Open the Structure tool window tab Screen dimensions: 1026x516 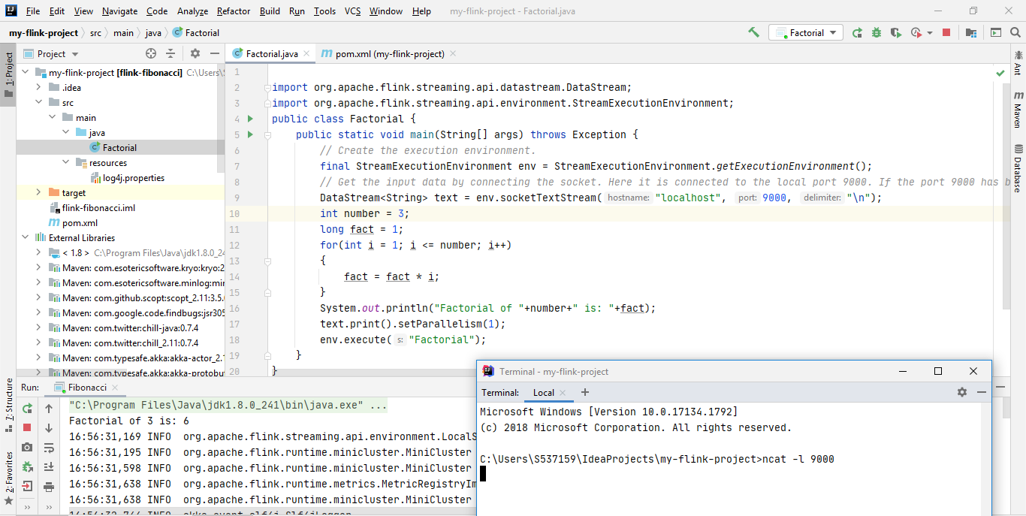8,405
